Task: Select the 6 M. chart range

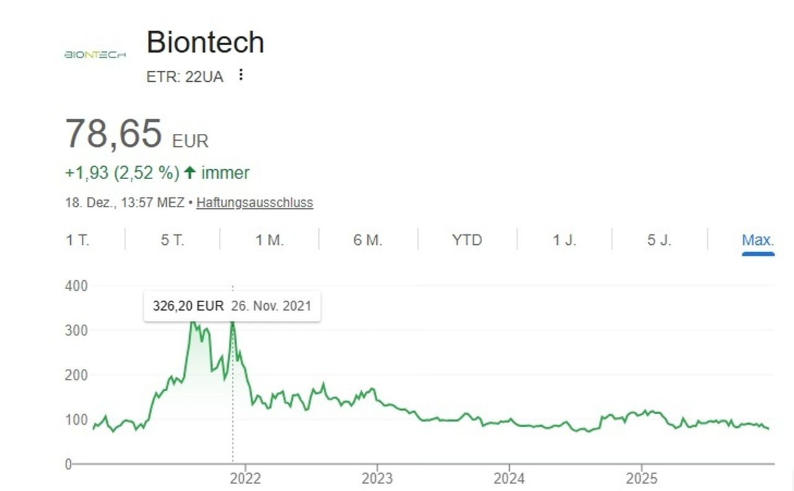Action: coord(368,240)
